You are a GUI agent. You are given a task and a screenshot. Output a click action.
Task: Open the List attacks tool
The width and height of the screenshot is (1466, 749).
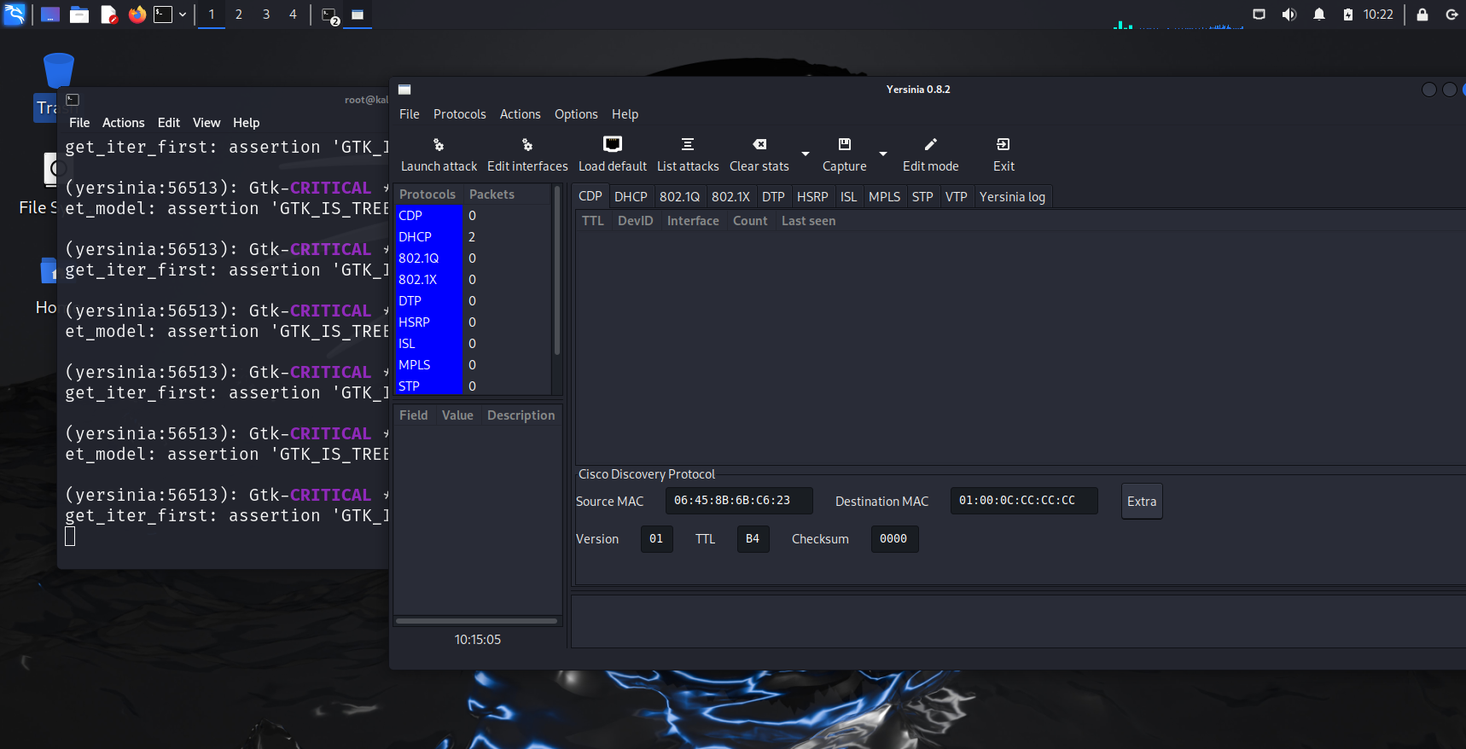click(x=687, y=145)
